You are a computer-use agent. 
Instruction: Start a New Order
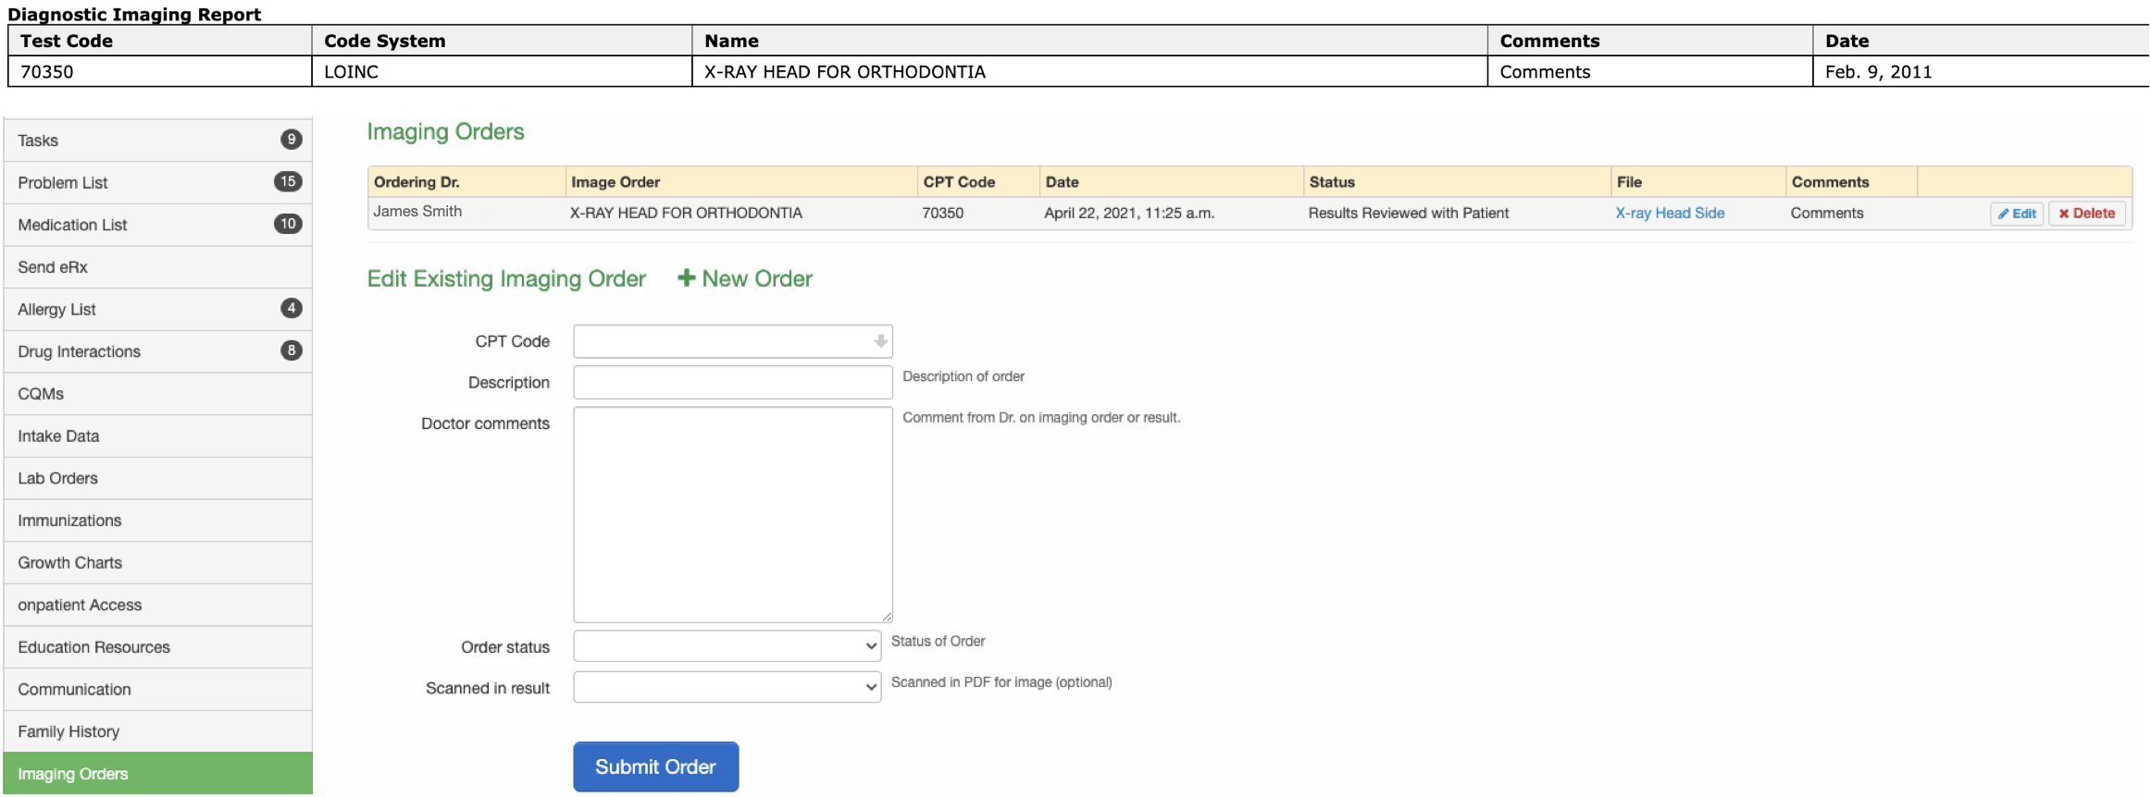click(746, 278)
